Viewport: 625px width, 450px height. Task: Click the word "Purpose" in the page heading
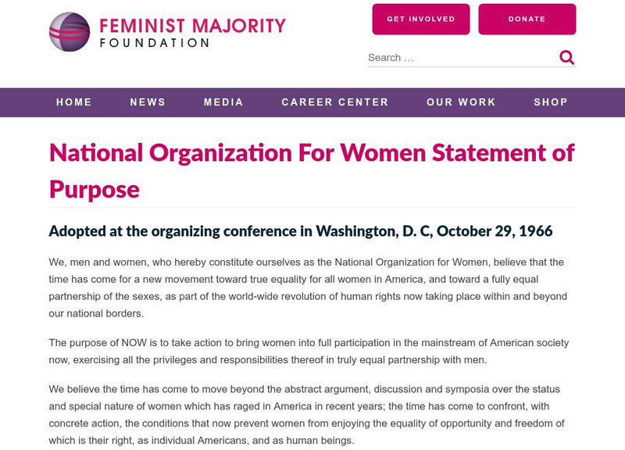pos(95,188)
